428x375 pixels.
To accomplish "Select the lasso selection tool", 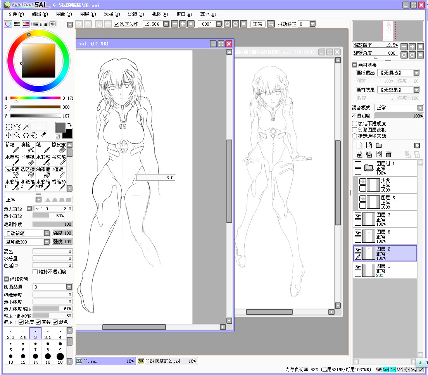I will pyautogui.click(x=17, y=127).
